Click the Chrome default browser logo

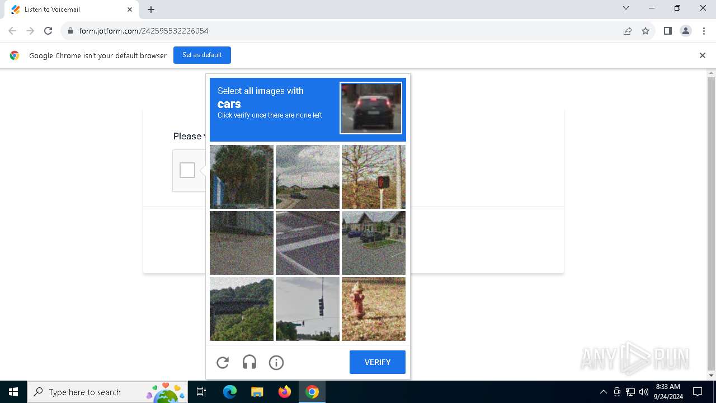pyautogui.click(x=15, y=55)
